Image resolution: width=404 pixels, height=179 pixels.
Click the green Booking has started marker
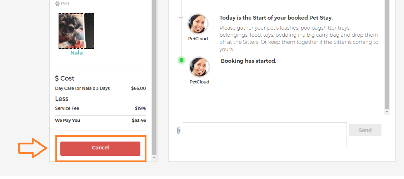coord(181,60)
